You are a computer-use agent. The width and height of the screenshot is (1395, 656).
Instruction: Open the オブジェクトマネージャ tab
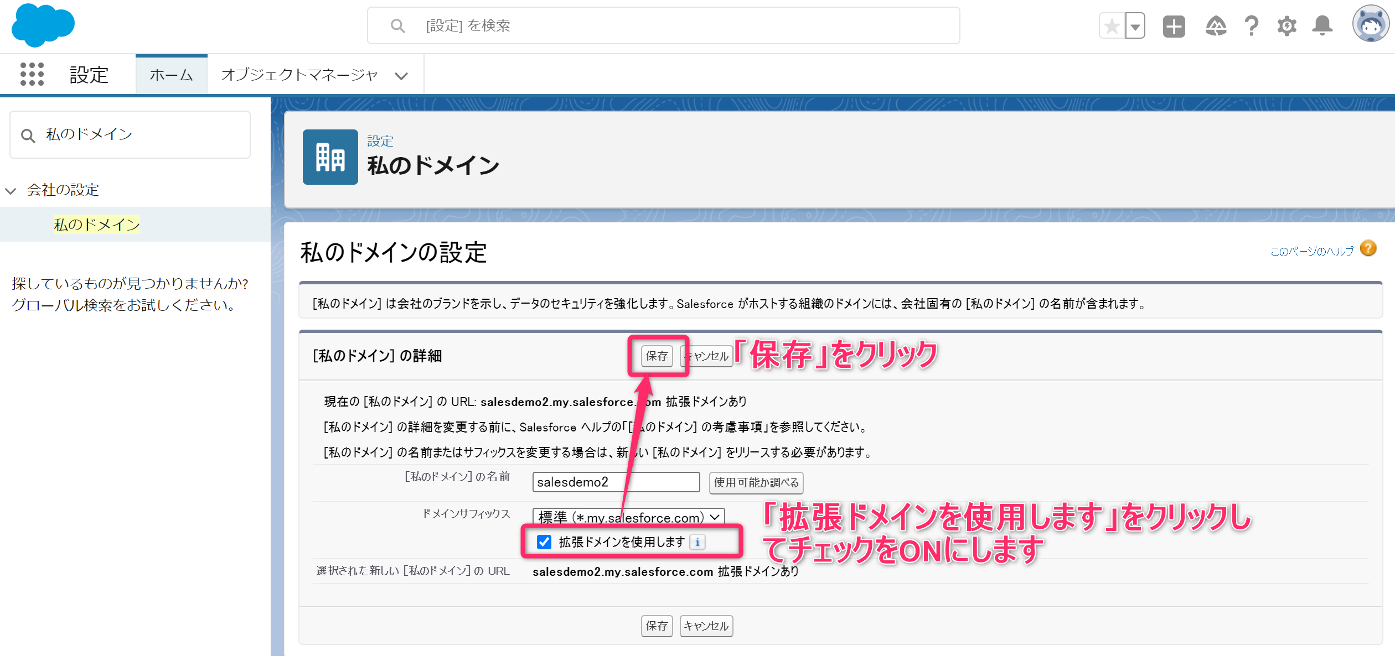point(299,75)
